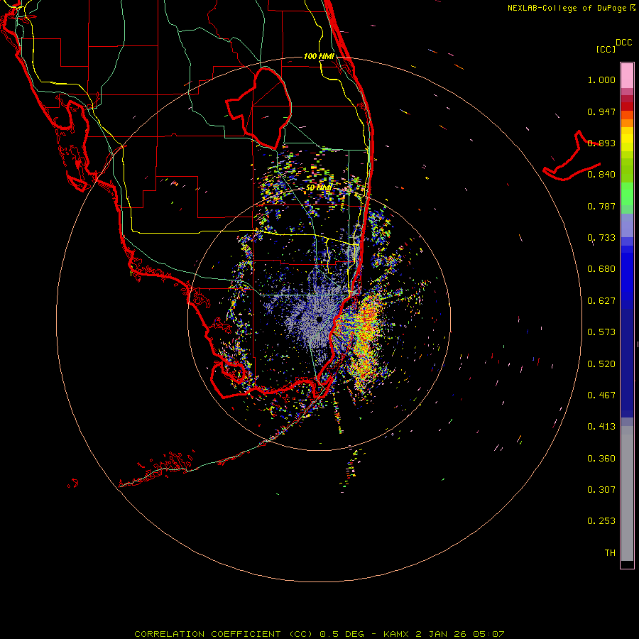Click the NEXLAB-College of DuPage credit text
Screen dimensions: 639x639
point(572,8)
